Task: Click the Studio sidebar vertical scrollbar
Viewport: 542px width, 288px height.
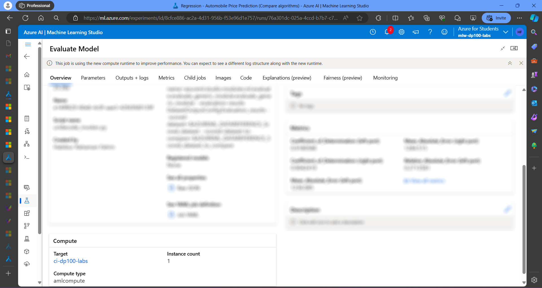Action: [x=40, y=140]
